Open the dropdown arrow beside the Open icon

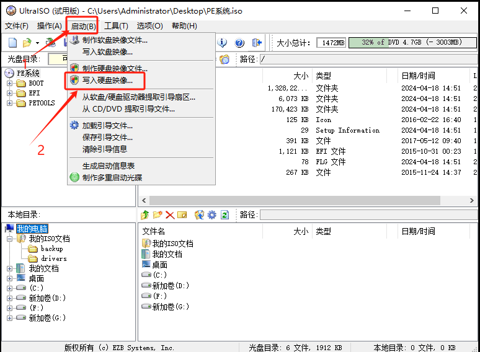(37, 43)
